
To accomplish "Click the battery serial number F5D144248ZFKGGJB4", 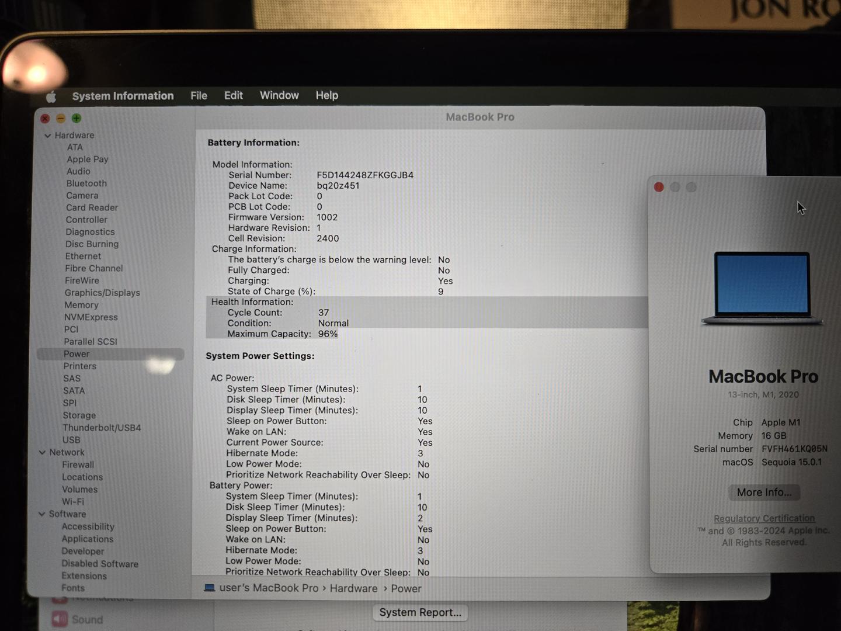I will pyautogui.click(x=365, y=175).
